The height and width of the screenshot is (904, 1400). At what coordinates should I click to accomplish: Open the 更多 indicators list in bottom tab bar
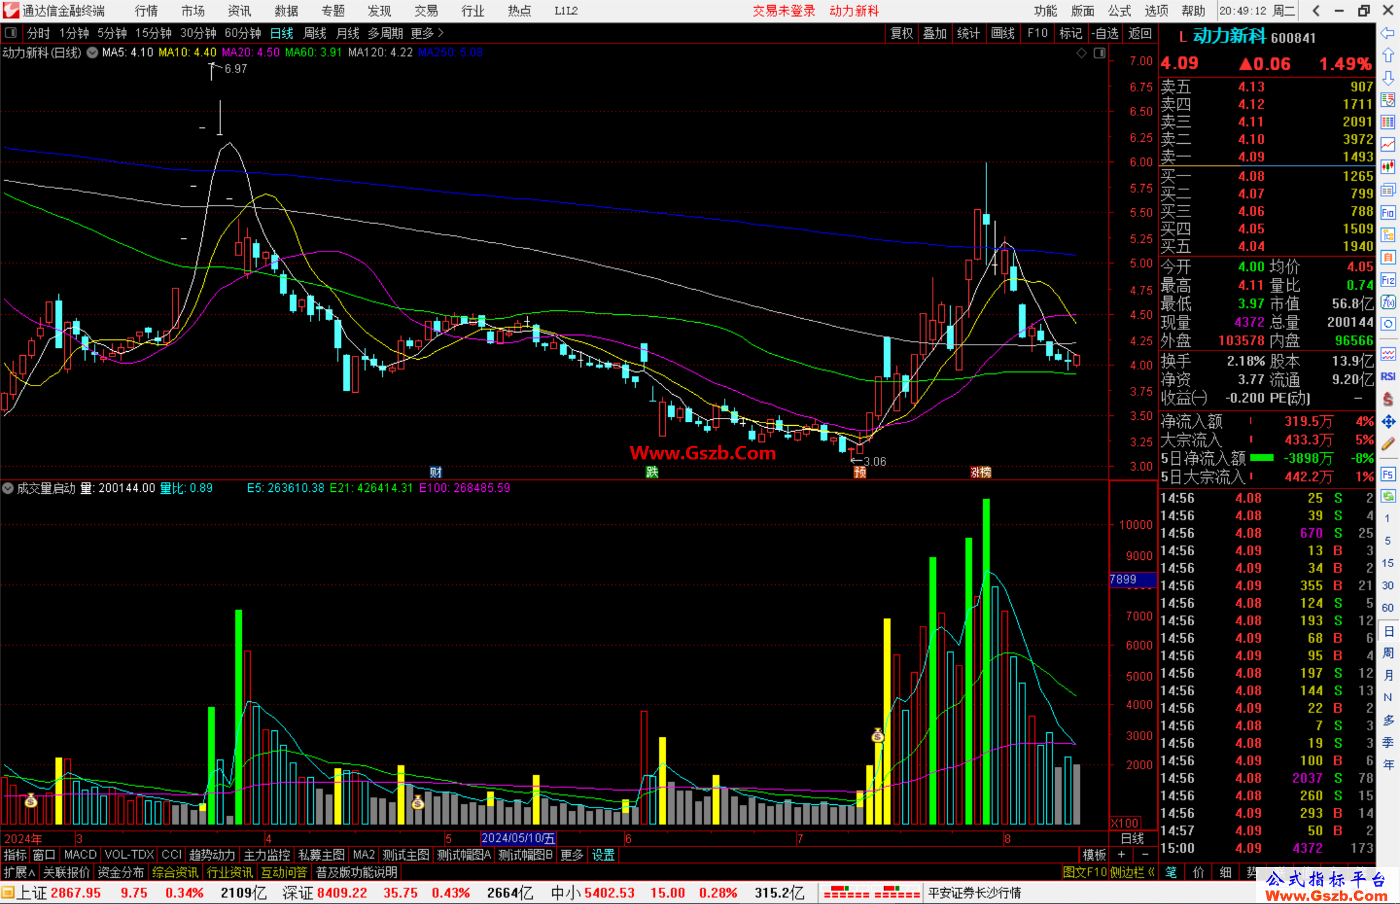pyautogui.click(x=572, y=855)
